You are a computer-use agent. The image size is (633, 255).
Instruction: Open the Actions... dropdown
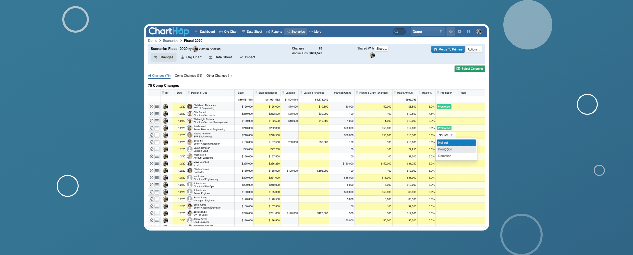click(474, 49)
